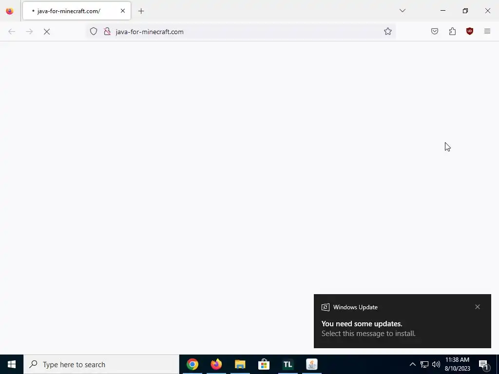Open volume control tray icon
This screenshot has width=499, height=374.
point(436,364)
